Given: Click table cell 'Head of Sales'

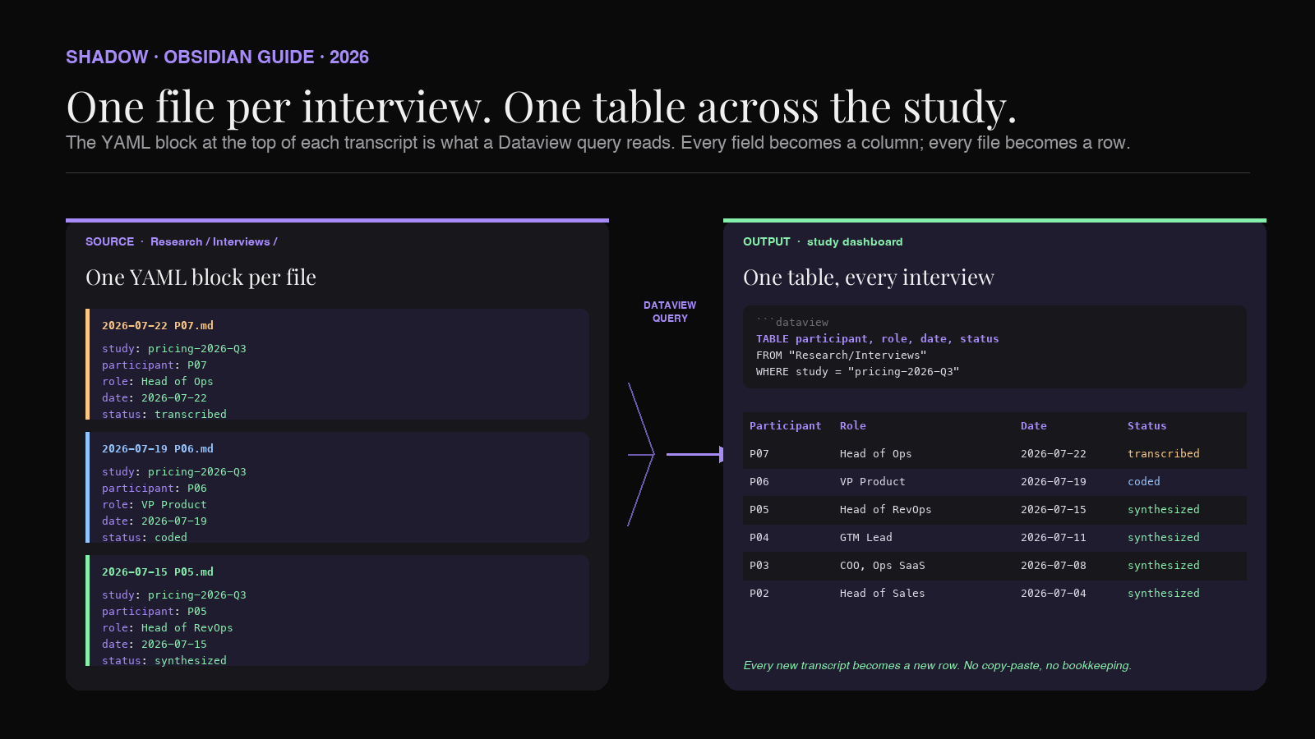Looking at the screenshot, I should point(883,594).
